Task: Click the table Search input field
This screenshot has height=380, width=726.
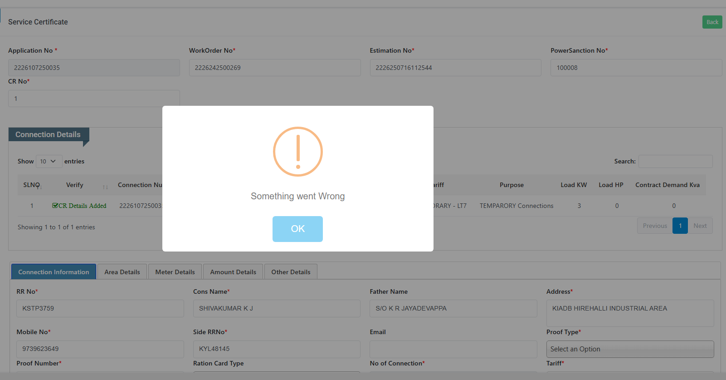Action: click(675, 161)
